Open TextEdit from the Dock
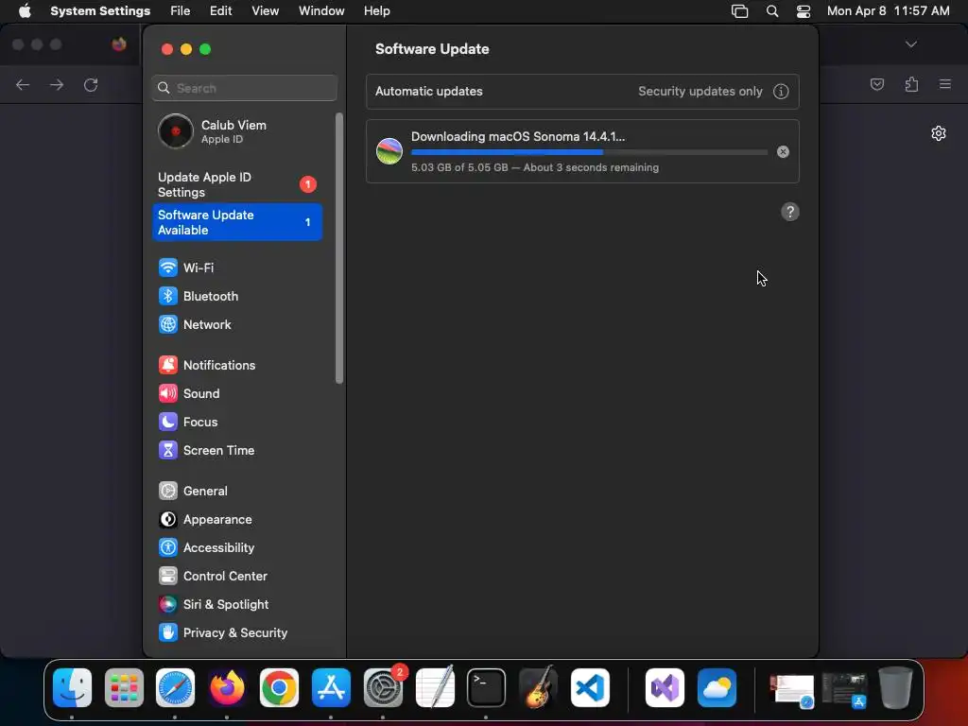Viewport: 968px width, 726px height. coord(435,688)
